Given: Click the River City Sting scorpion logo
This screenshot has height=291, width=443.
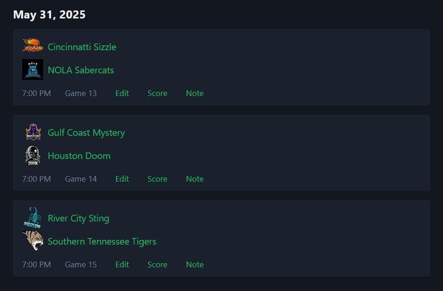Looking at the screenshot, I should [x=33, y=218].
